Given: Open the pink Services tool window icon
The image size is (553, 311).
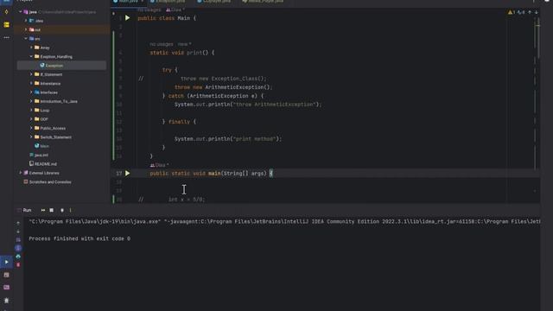Looking at the screenshot, I should coord(6,288).
